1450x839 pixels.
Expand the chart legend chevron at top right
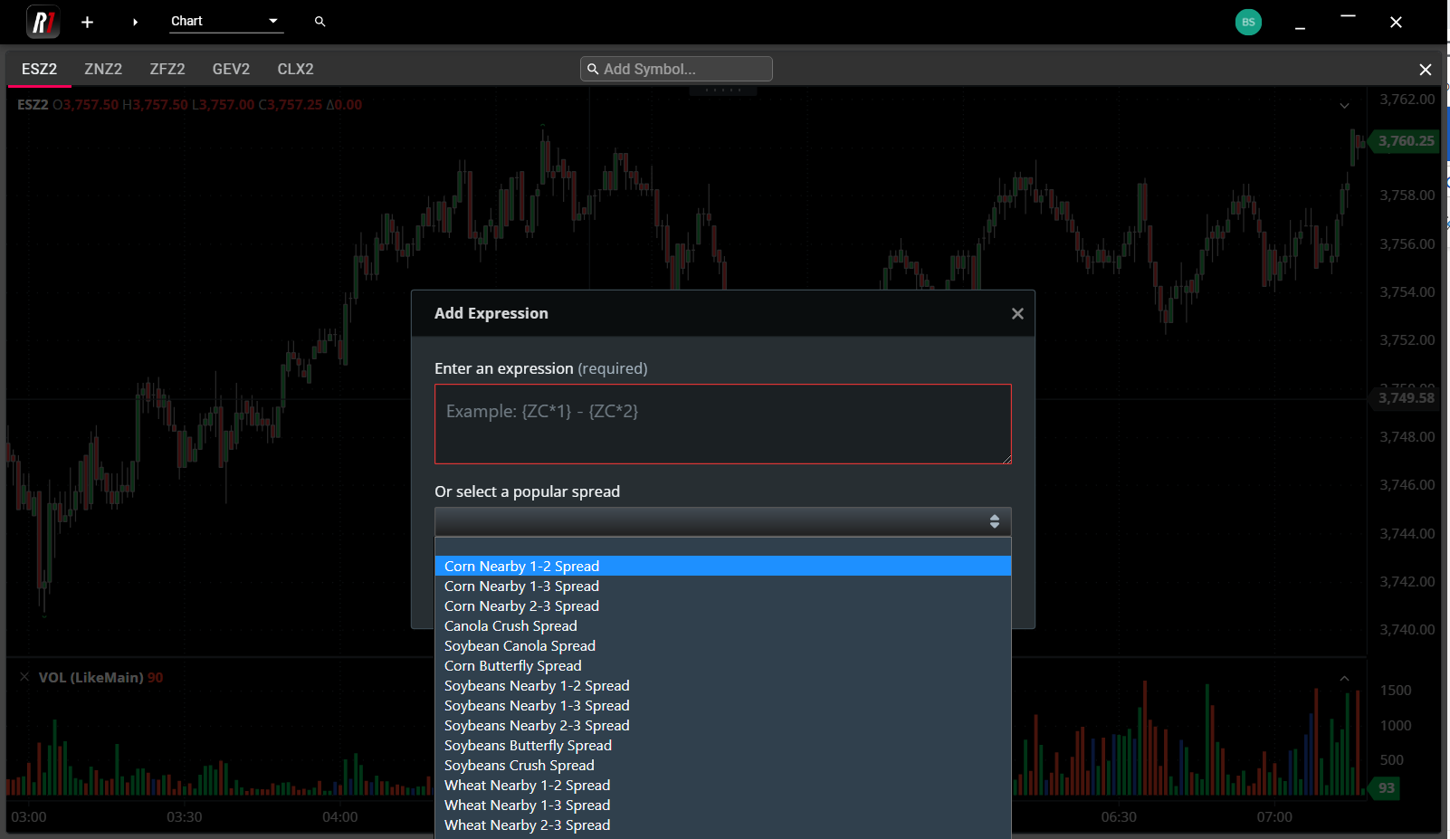pyautogui.click(x=1344, y=106)
